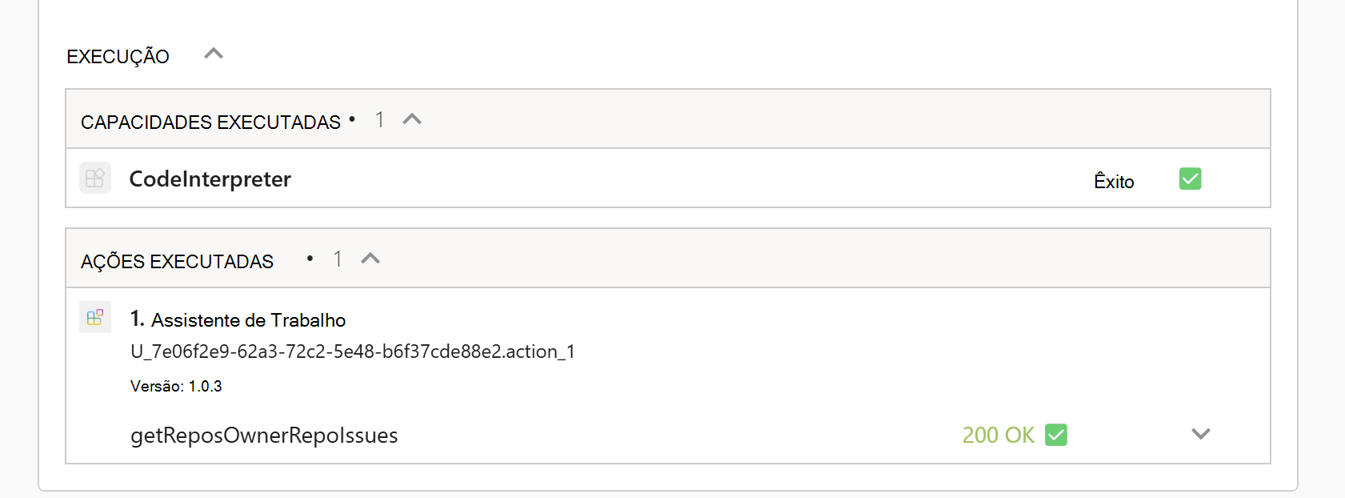This screenshot has height=498, width=1345.
Task: Expand getReposOwnerRepoIssues details with down chevron
Action: tap(1200, 434)
